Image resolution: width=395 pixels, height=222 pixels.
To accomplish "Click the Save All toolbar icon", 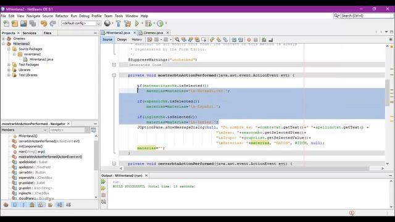I will click(x=33, y=23).
